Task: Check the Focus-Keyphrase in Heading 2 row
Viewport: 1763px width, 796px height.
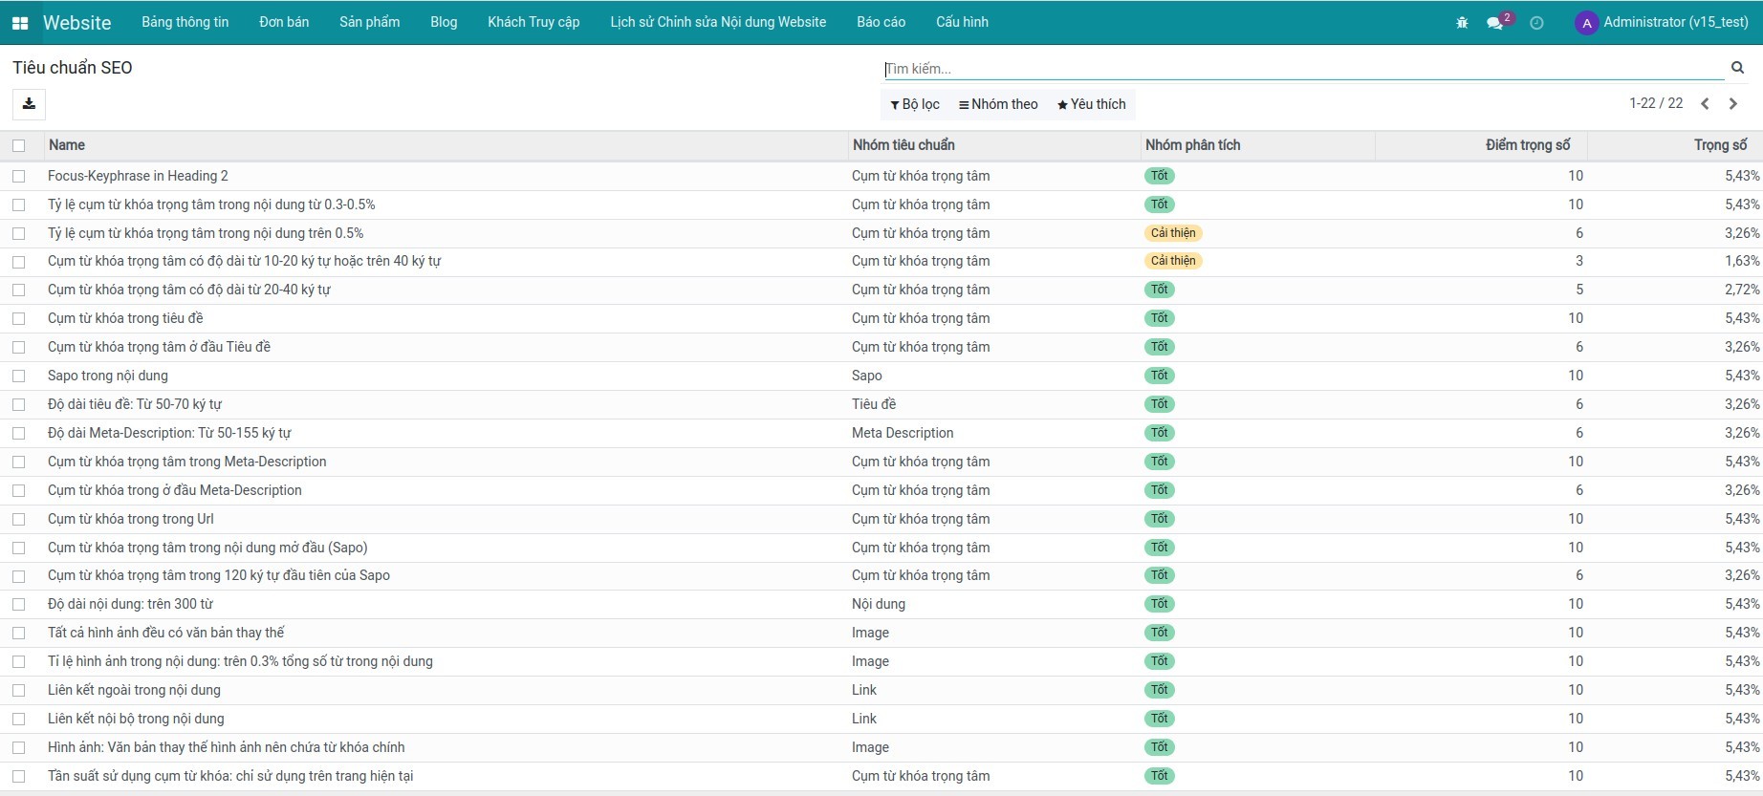Action: point(19,176)
